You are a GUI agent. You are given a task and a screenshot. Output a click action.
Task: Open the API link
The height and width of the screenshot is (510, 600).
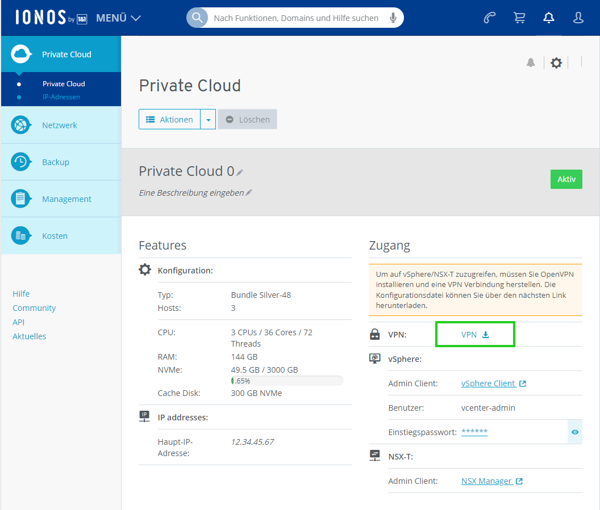[x=18, y=322]
